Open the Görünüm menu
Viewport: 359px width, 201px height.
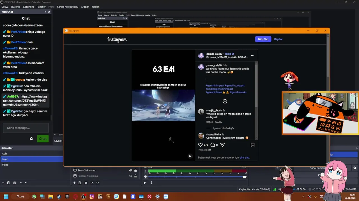28,7
